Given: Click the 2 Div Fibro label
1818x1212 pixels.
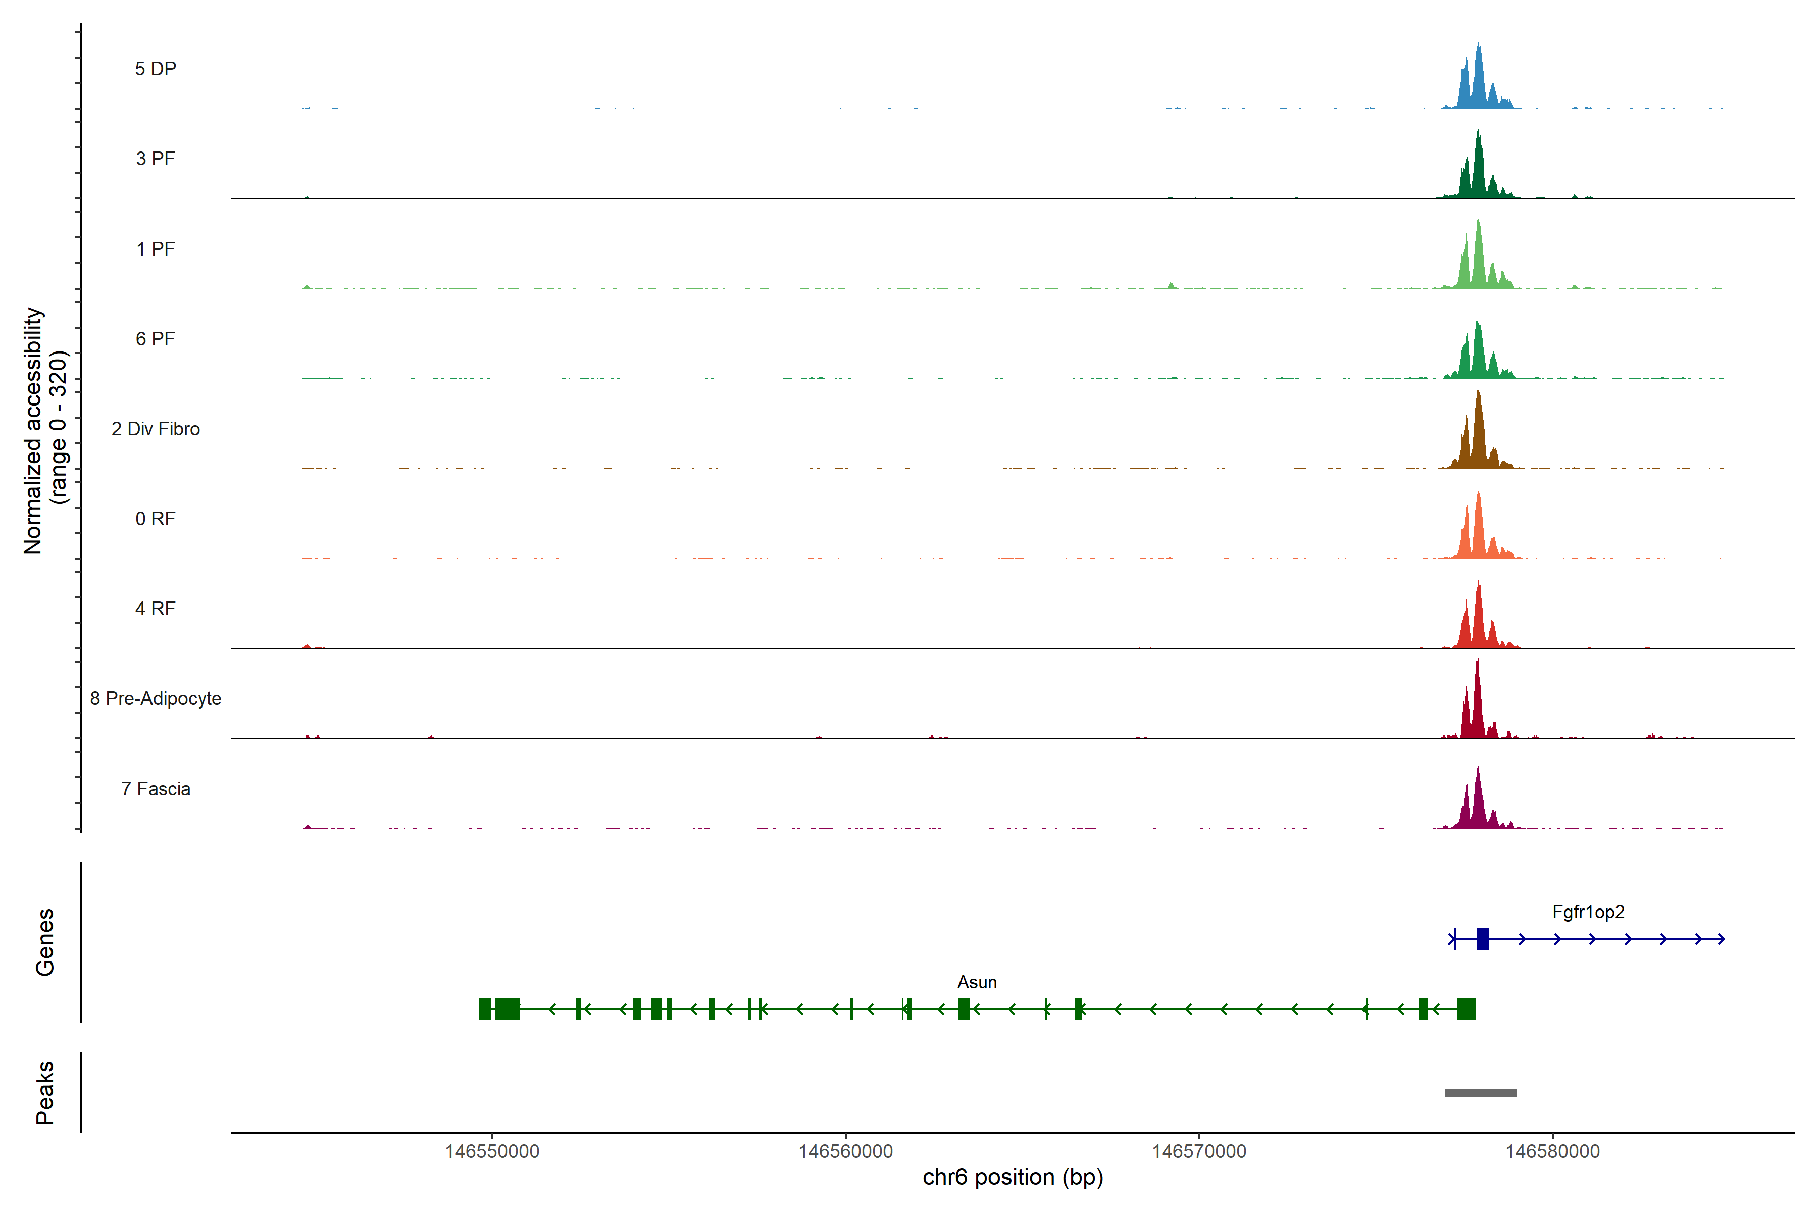Looking at the screenshot, I should 156,429.
